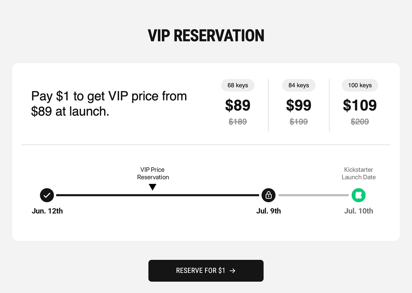Click the gray timeline segment before launch

pyautogui.click(x=313, y=195)
